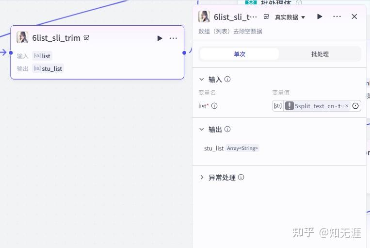The image size is (370, 248).
Task: Click the str type selector for list value
Action: 278,106
